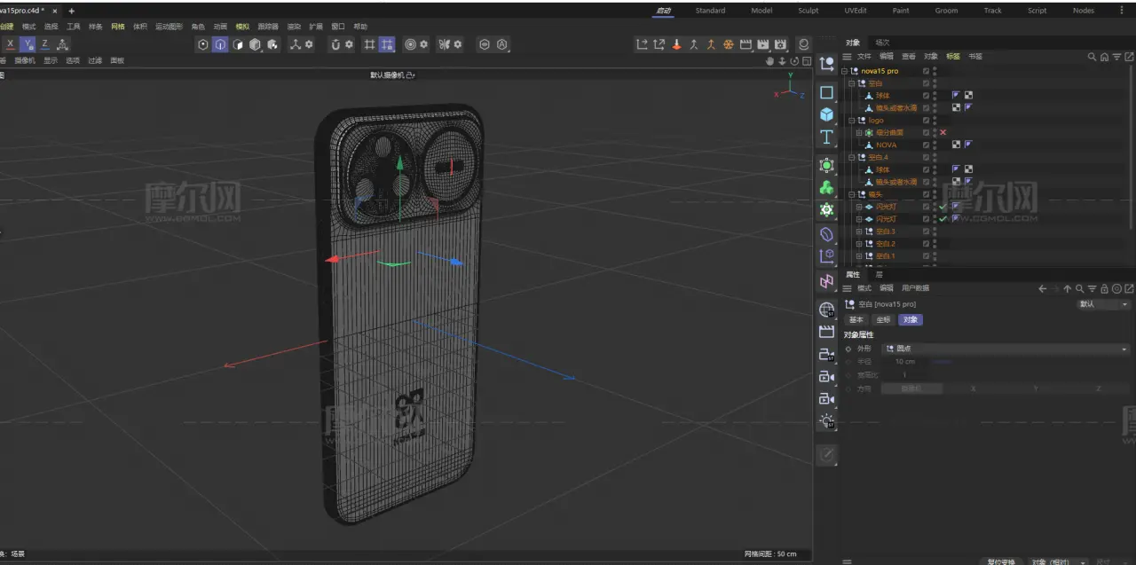This screenshot has height=565, width=1136.
Task: Collapse the nova15 pro tree node
Action: (x=844, y=71)
